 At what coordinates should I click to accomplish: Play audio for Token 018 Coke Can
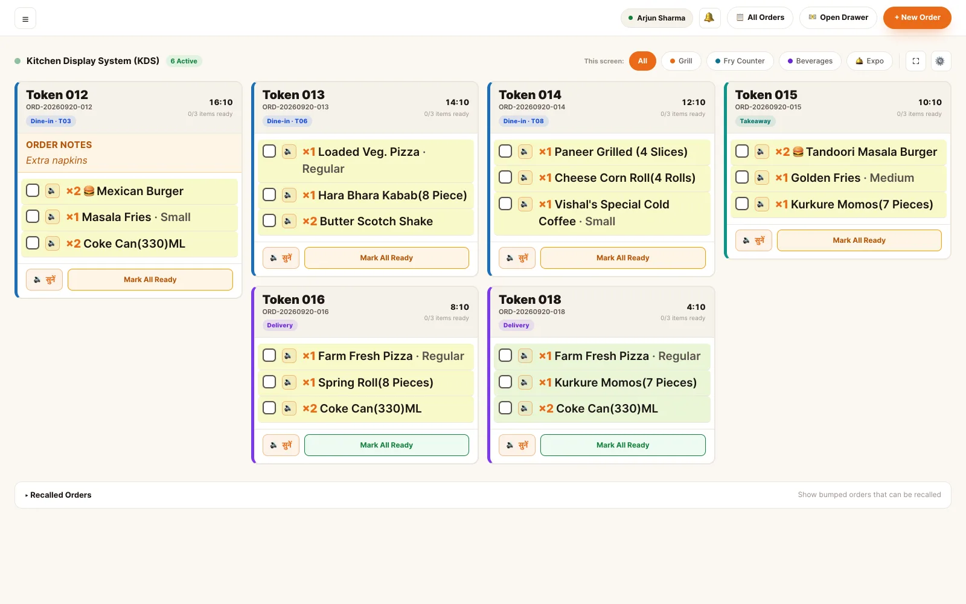(x=525, y=408)
